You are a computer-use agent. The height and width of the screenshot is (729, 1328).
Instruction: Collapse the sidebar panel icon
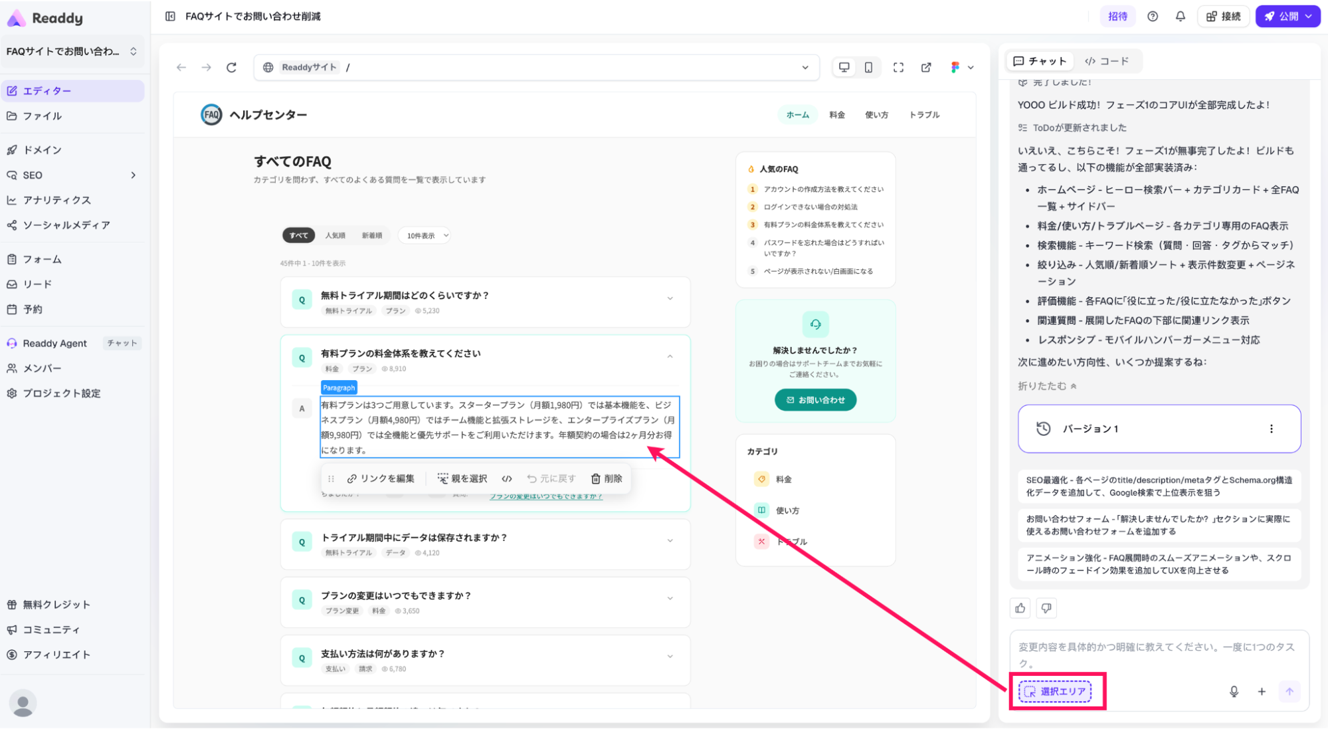(170, 16)
